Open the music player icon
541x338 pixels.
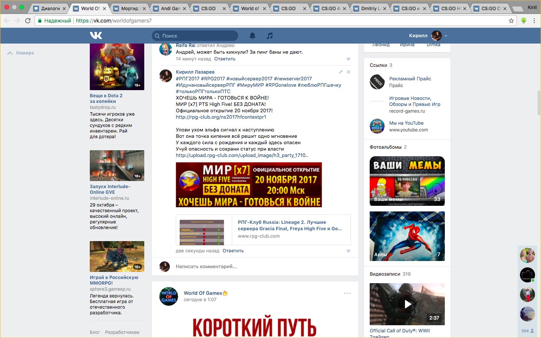pyautogui.click(x=269, y=36)
